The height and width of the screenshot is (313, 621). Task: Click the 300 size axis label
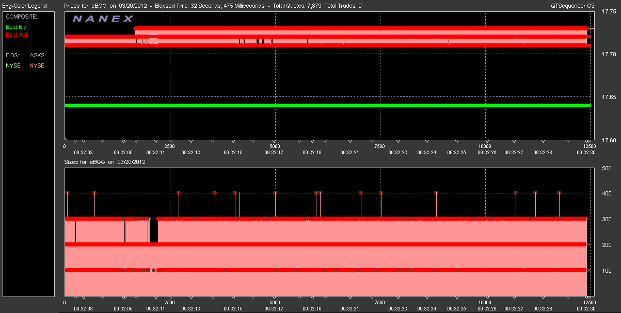point(607,220)
